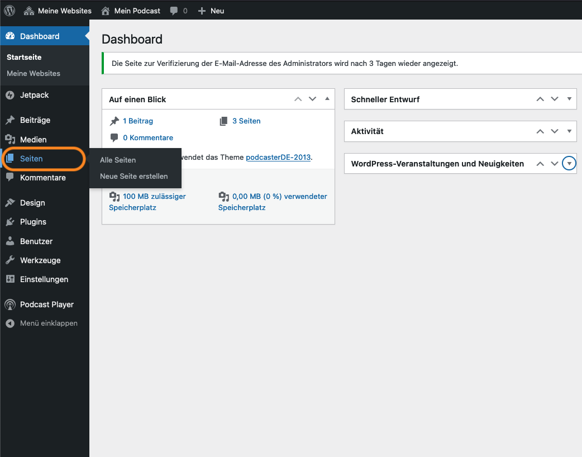Click the Podcast Player broadcast icon
The width and height of the screenshot is (582, 457).
(x=10, y=305)
